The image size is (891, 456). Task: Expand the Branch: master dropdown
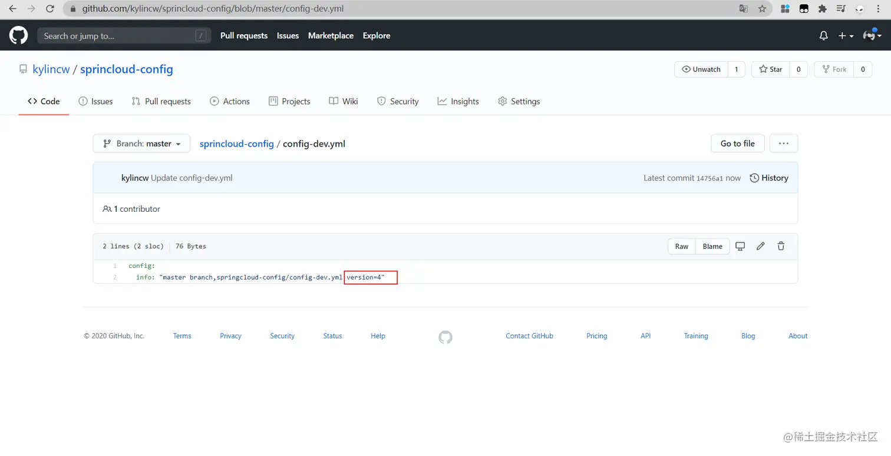coord(141,144)
